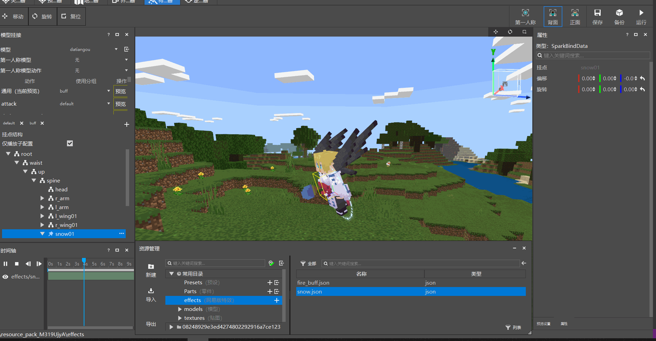The width and height of the screenshot is (656, 341).
Task: Open the 模型 datiangou dropdown
Action: [116, 49]
